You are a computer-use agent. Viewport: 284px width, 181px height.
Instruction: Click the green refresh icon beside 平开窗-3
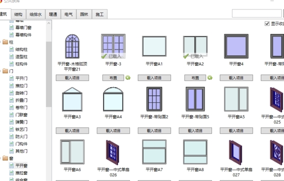coord(128,78)
